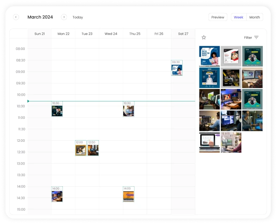Jump to Today in the calendar
277x224 pixels.
78,17
